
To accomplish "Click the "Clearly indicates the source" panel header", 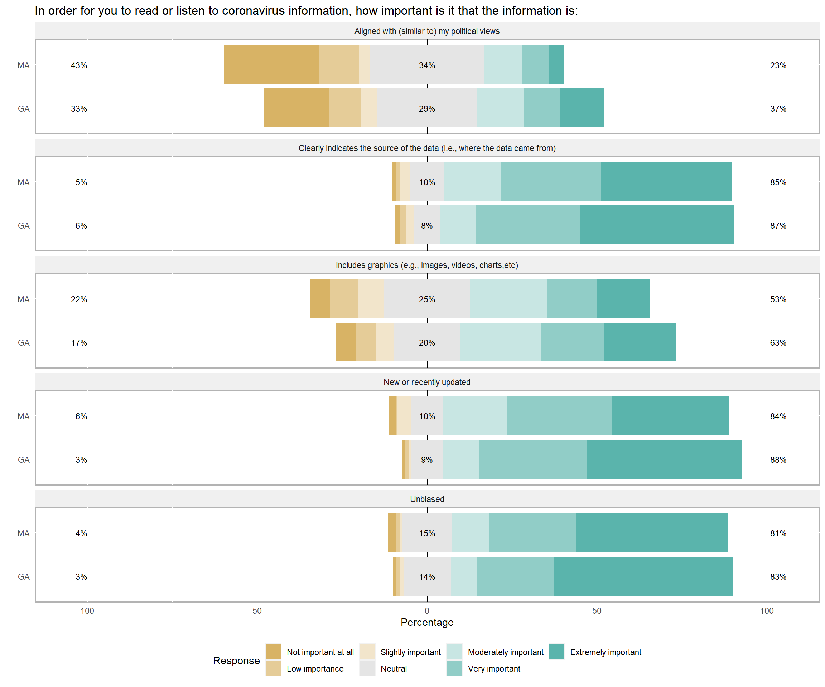I will click(x=427, y=148).
